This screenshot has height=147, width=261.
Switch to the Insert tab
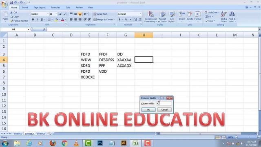pyautogui.click(x=25, y=7)
